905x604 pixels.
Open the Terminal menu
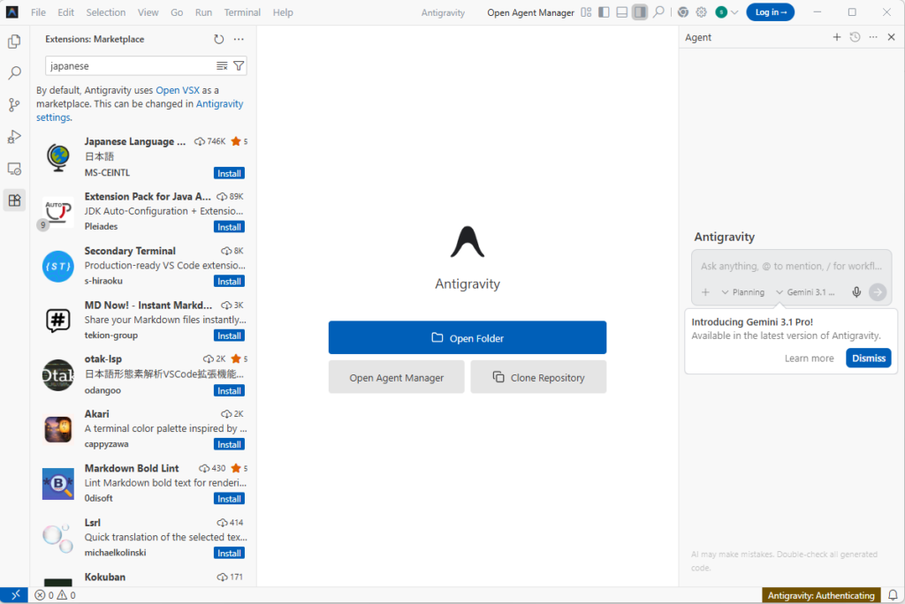pyautogui.click(x=242, y=12)
